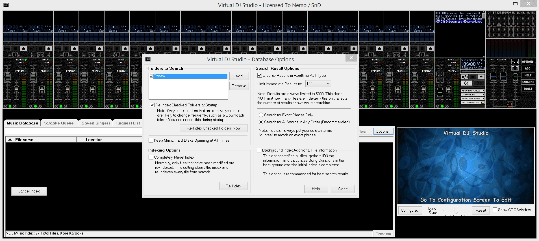
Task: Click the TRIGGER arrow on the leftmost deck
Action: (x=25, y=65)
